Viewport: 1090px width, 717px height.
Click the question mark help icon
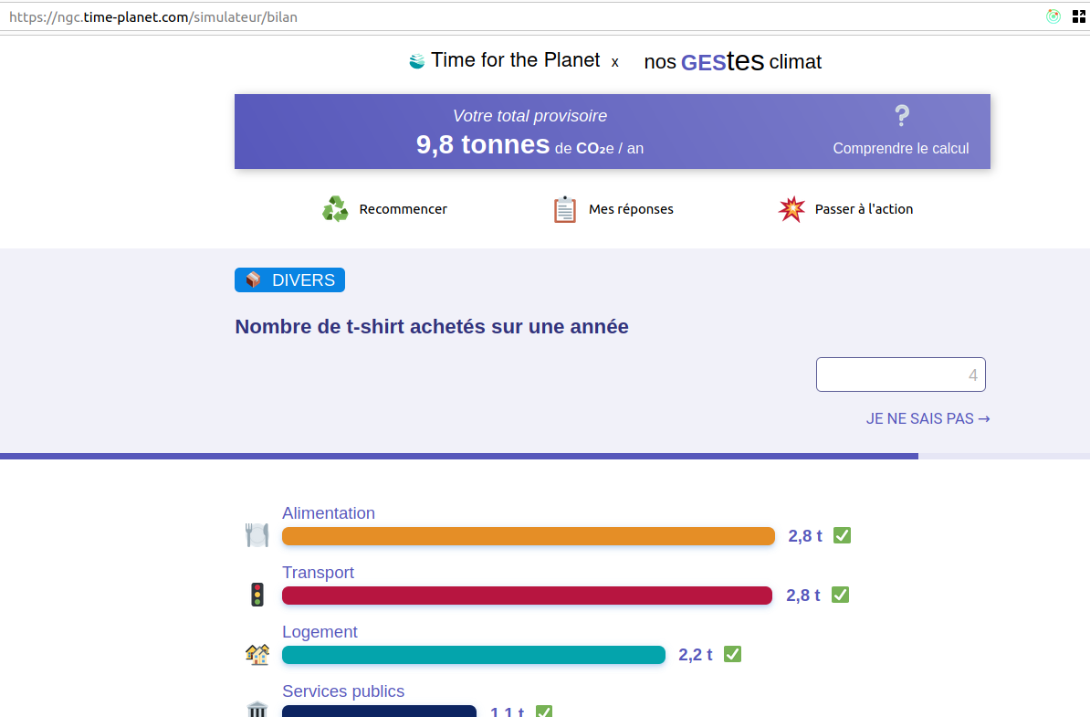902,115
